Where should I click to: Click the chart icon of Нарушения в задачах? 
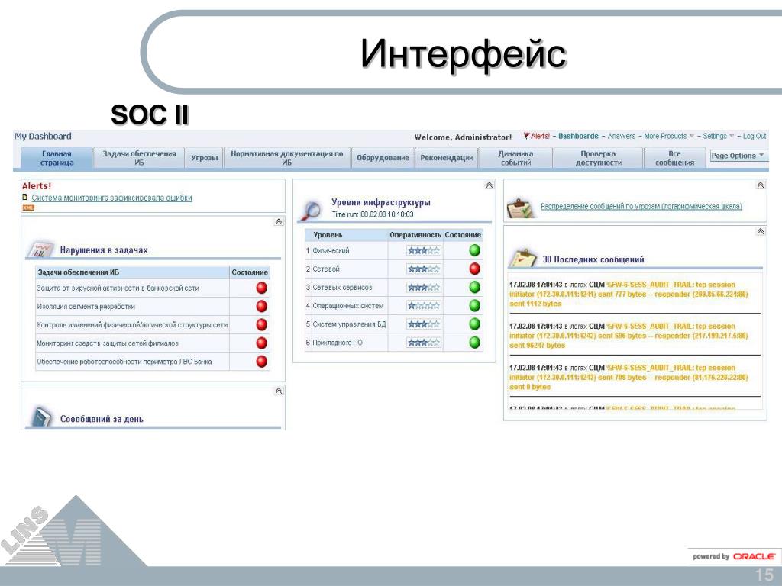[41, 250]
